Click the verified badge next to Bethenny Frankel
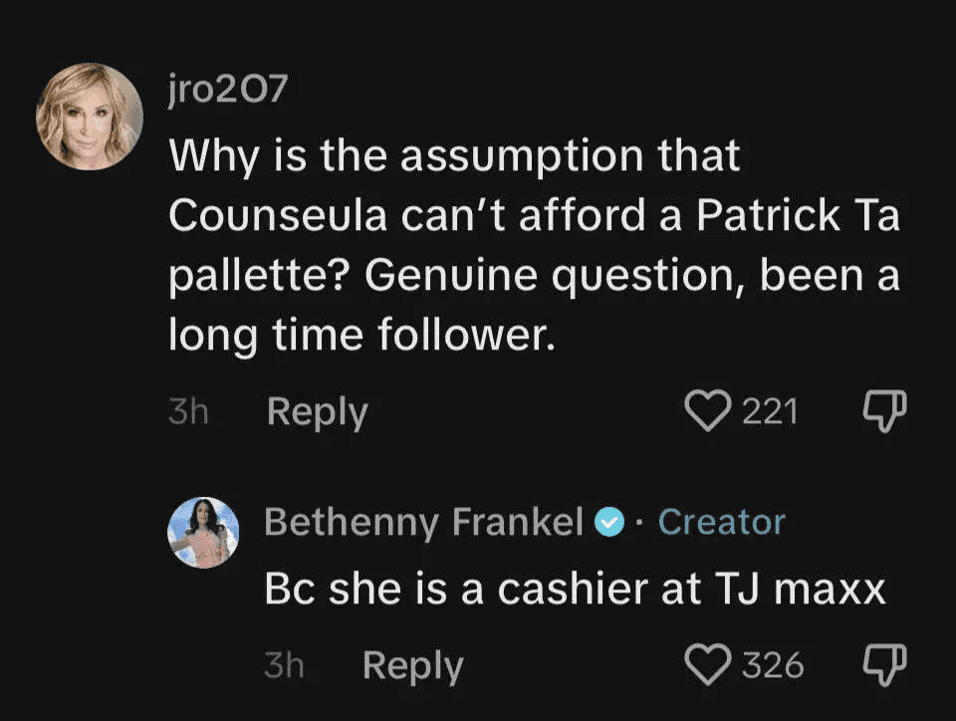The width and height of the screenshot is (956, 721). coord(607,521)
